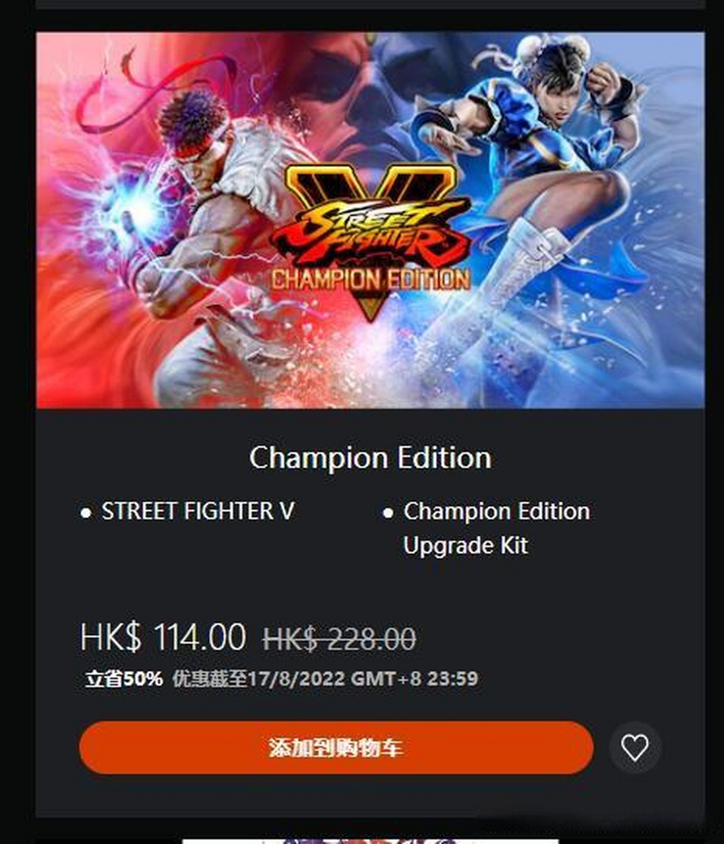Screen dimensions: 724x844
Task: Open the Champion Edition Upgrade Kit item
Action: 497,528
